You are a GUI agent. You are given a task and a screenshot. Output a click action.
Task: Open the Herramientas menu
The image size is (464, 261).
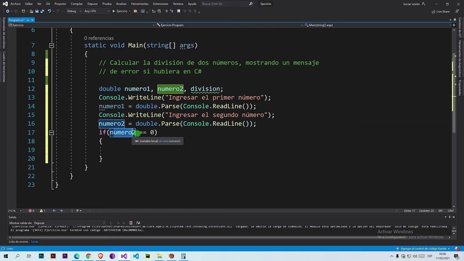pos(140,4)
